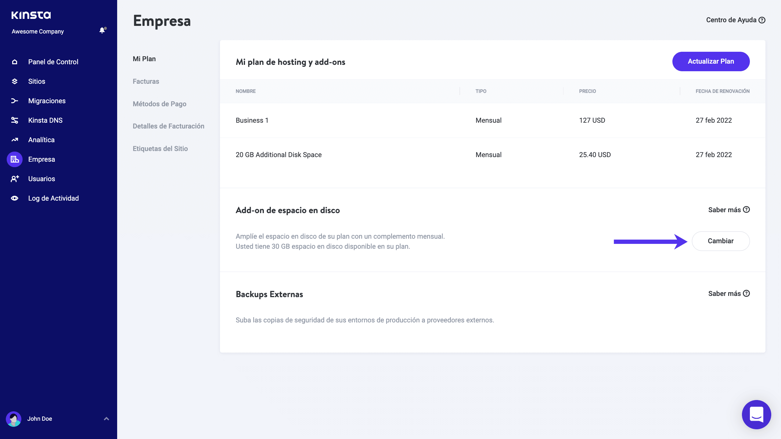Click the Empresa building icon
The image size is (781, 439).
(14, 159)
